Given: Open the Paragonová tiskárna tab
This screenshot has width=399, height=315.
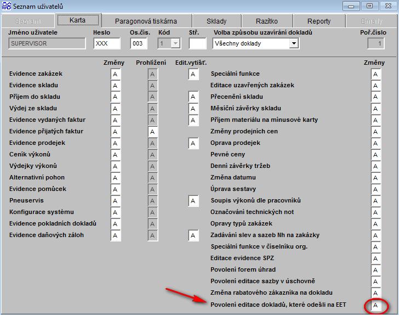Looking at the screenshot, I should click(146, 21).
